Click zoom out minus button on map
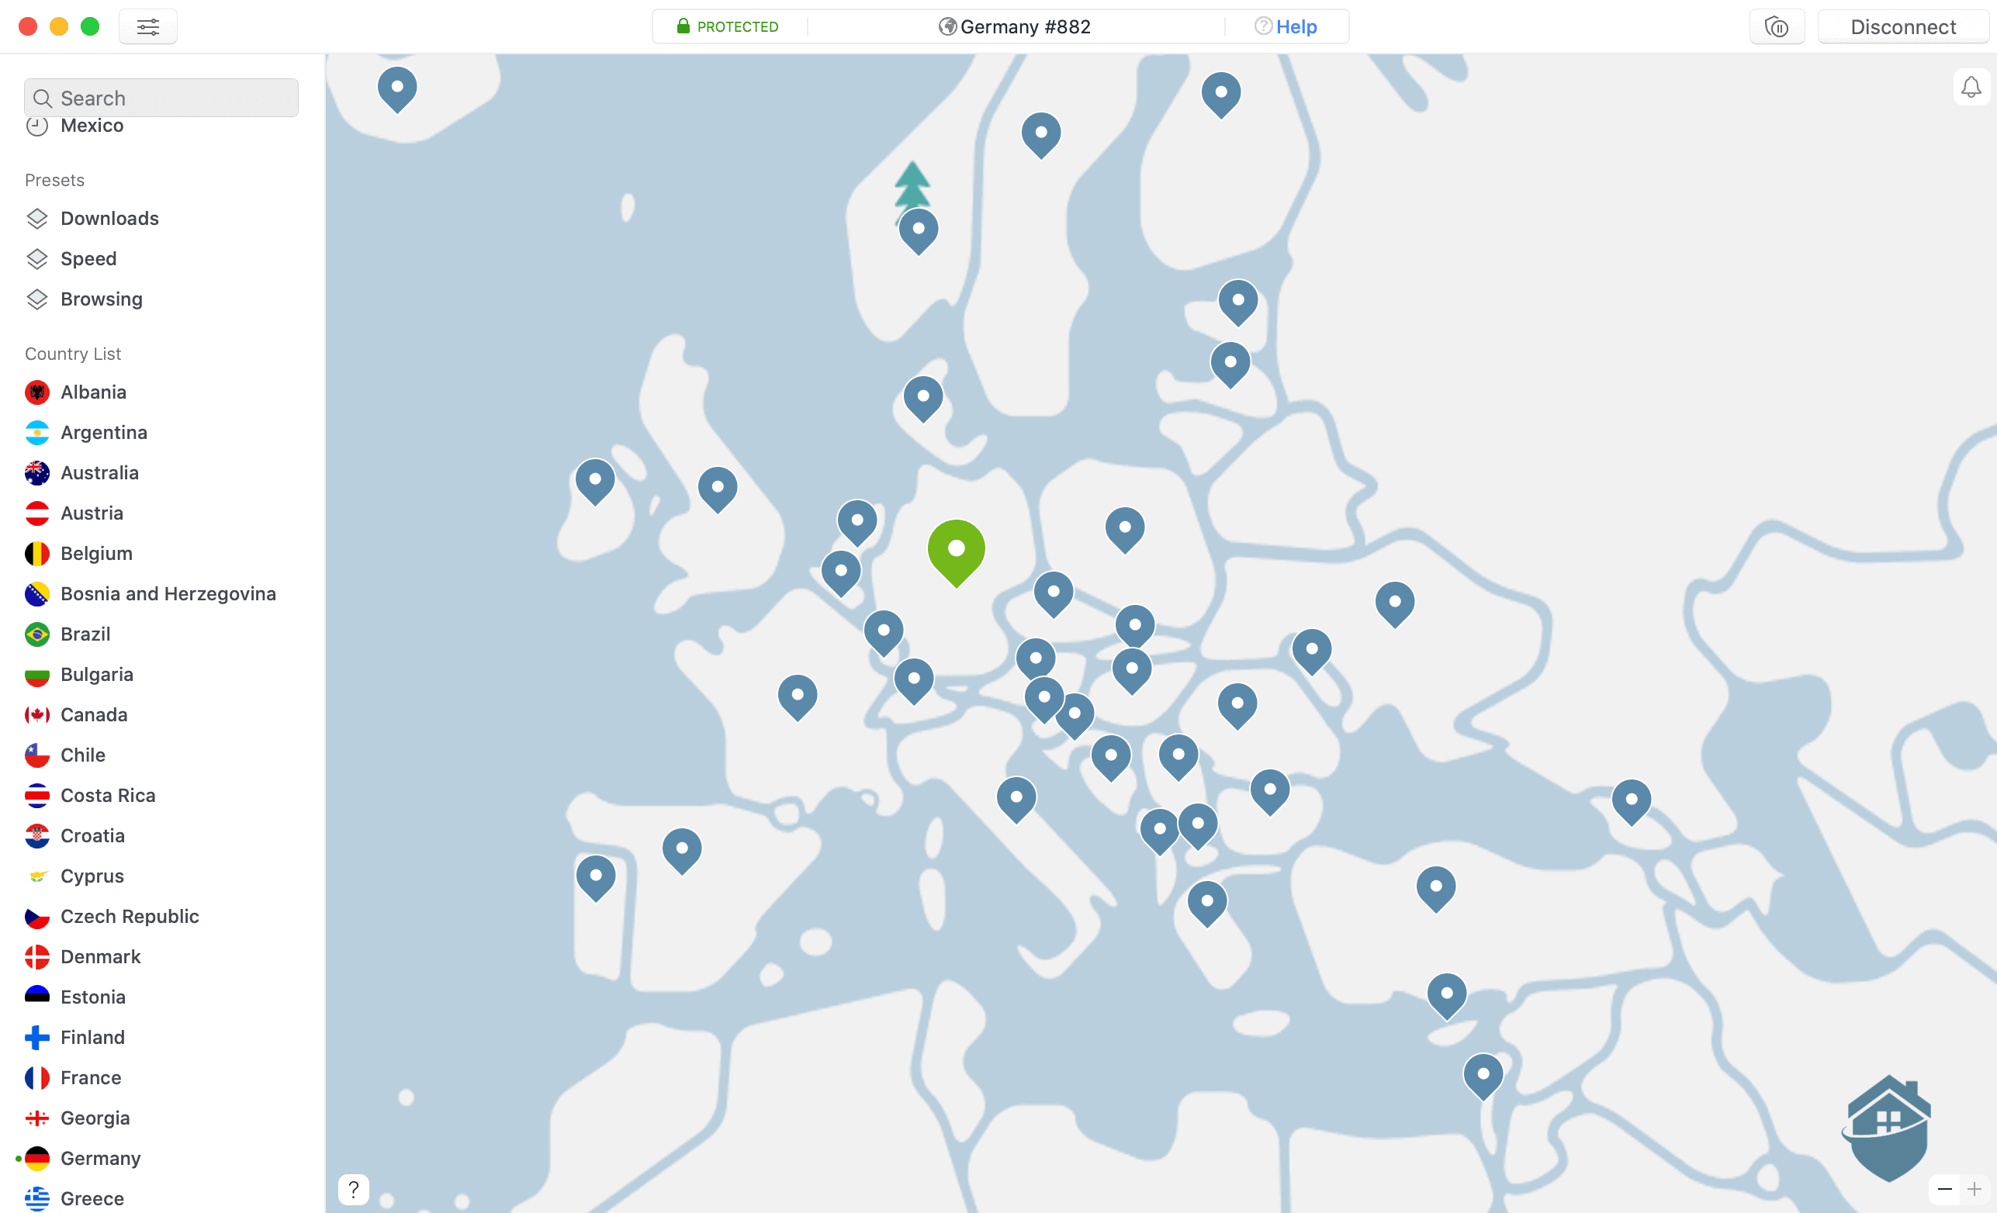Image resolution: width=1997 pixels, height=1213 pixels. pyautogui.click(x=1944, y=1189)
